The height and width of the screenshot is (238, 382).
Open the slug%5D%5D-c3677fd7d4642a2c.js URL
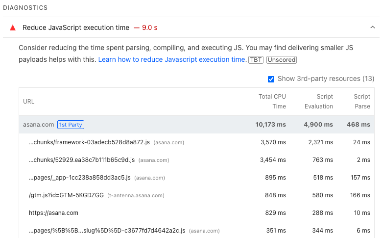pyautogui.click(x=107, y=231)
